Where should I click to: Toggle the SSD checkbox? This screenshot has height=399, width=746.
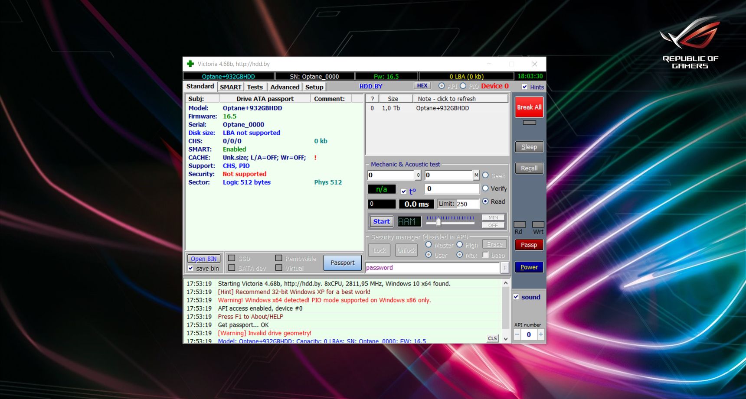click(x=232, y=258)
